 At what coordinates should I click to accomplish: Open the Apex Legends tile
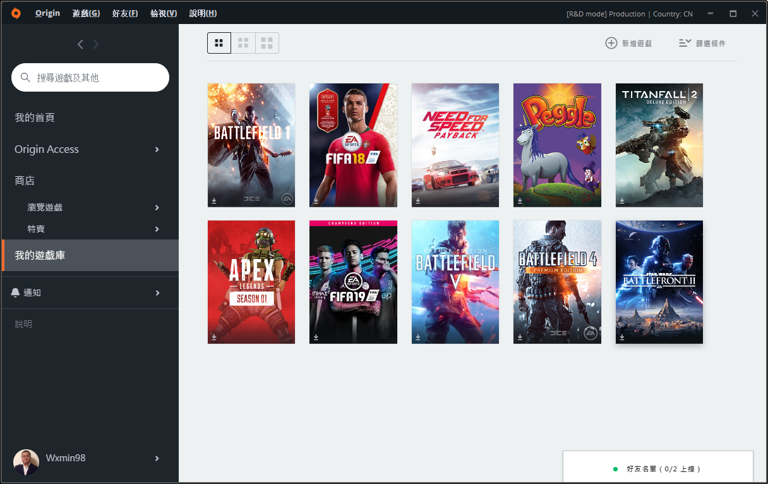point(251,282)
